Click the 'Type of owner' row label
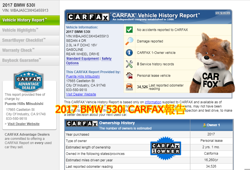Viewport: 250px width, 170px height. pyautogui.click(x=76, y=141)
